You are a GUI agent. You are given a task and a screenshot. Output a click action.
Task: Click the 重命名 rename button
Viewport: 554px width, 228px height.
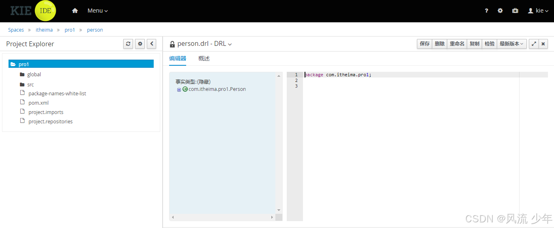457,44
